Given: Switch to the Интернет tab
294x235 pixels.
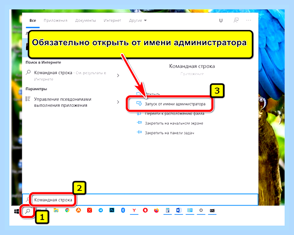Looking at the screenshot, I should pos(112,20).
